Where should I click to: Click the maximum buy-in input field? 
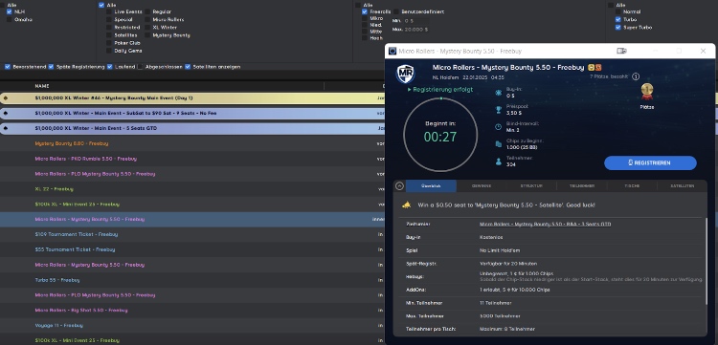415,30
